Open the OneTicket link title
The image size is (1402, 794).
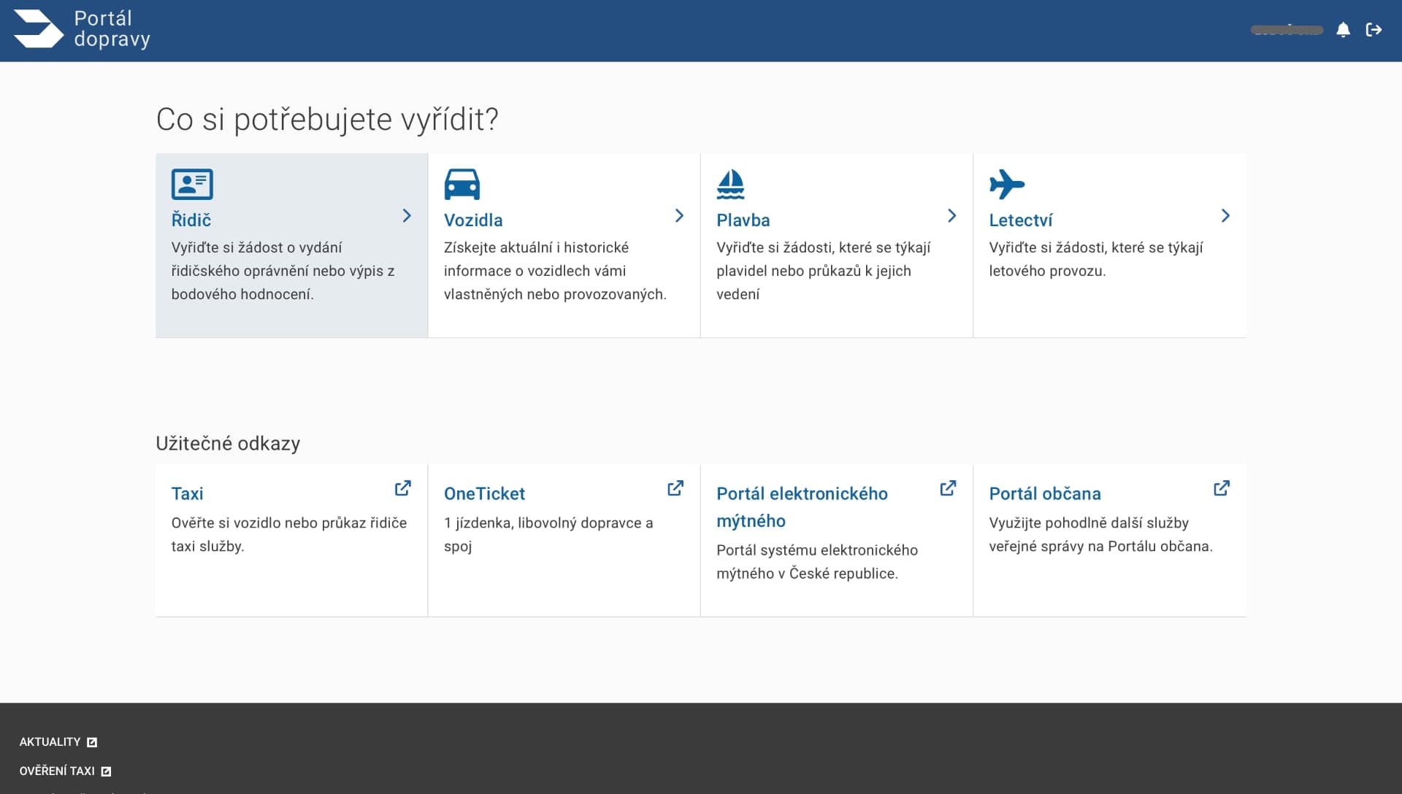pos(484,493)
